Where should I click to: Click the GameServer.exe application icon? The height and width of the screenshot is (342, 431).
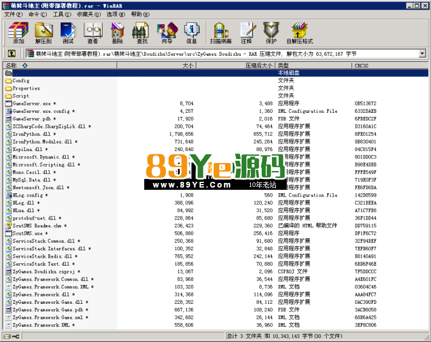9,104
